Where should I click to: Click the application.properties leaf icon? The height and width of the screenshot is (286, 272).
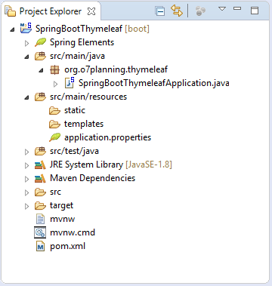pyautogui.click(x=54, y=137)
